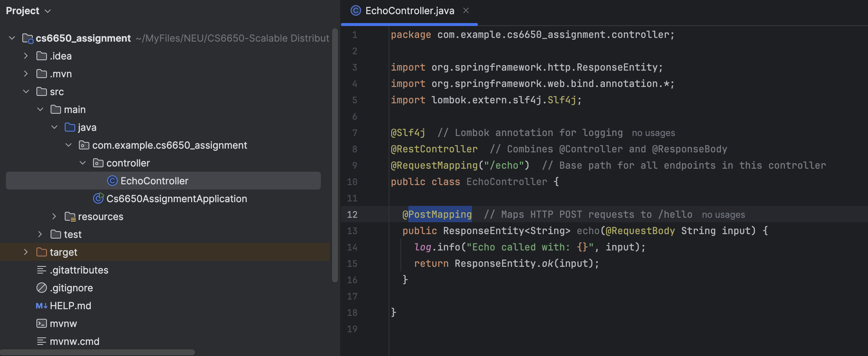The width and height of the screenshot is (868, 356).
Task: Click the EchoController class icon in tree
Action: click(x=112, y=181)
